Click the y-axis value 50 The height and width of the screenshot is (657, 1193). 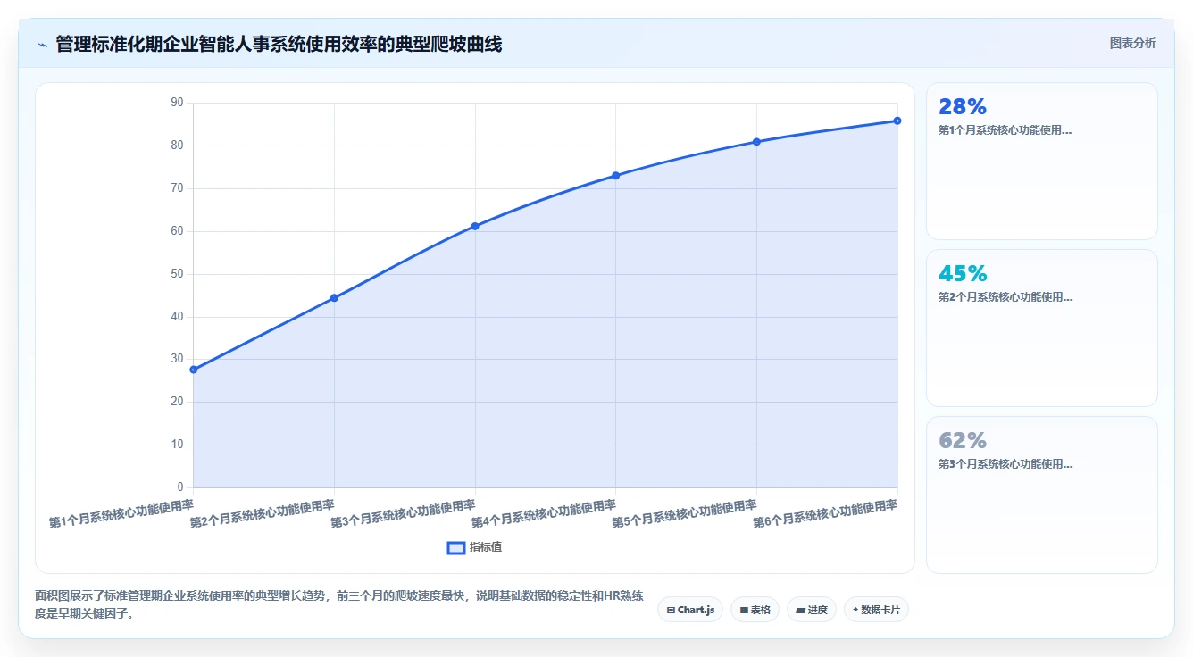point(177,274)
